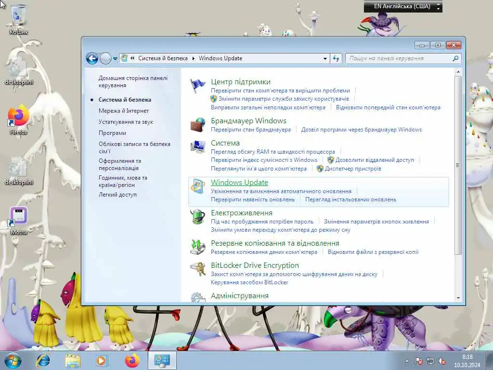Click Керування засобом BitLocker link
493x370 pixels.
(249, 282)
